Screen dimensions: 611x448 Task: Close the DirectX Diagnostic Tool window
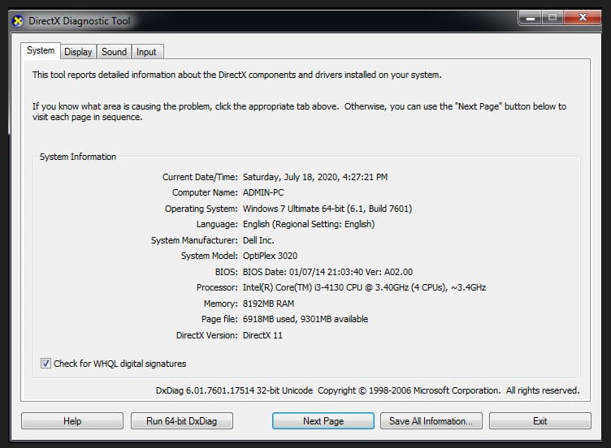(583, 18)
